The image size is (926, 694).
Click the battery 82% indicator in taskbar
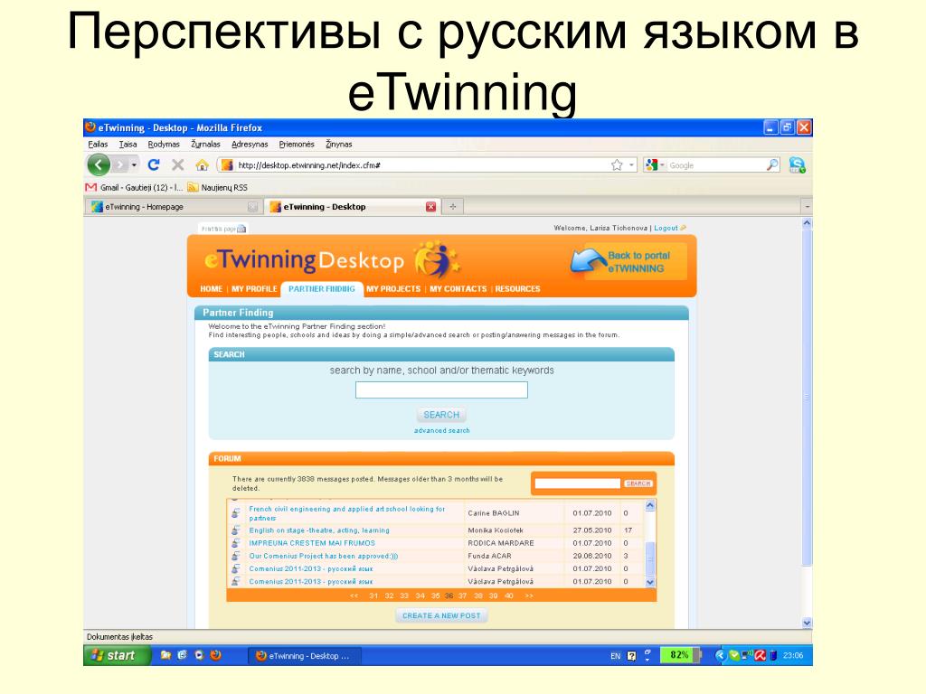click(x=681, y=655)
